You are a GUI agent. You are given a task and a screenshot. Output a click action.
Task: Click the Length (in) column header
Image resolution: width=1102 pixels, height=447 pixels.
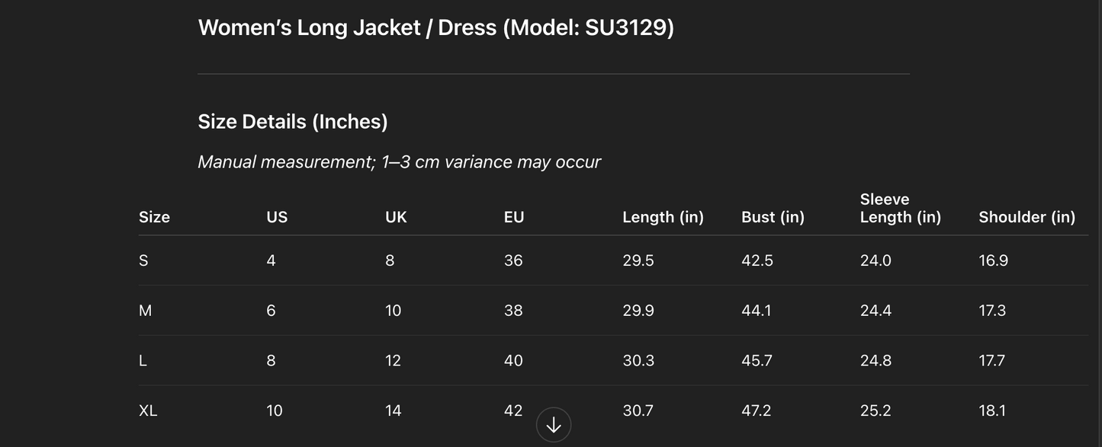point(663,216)
